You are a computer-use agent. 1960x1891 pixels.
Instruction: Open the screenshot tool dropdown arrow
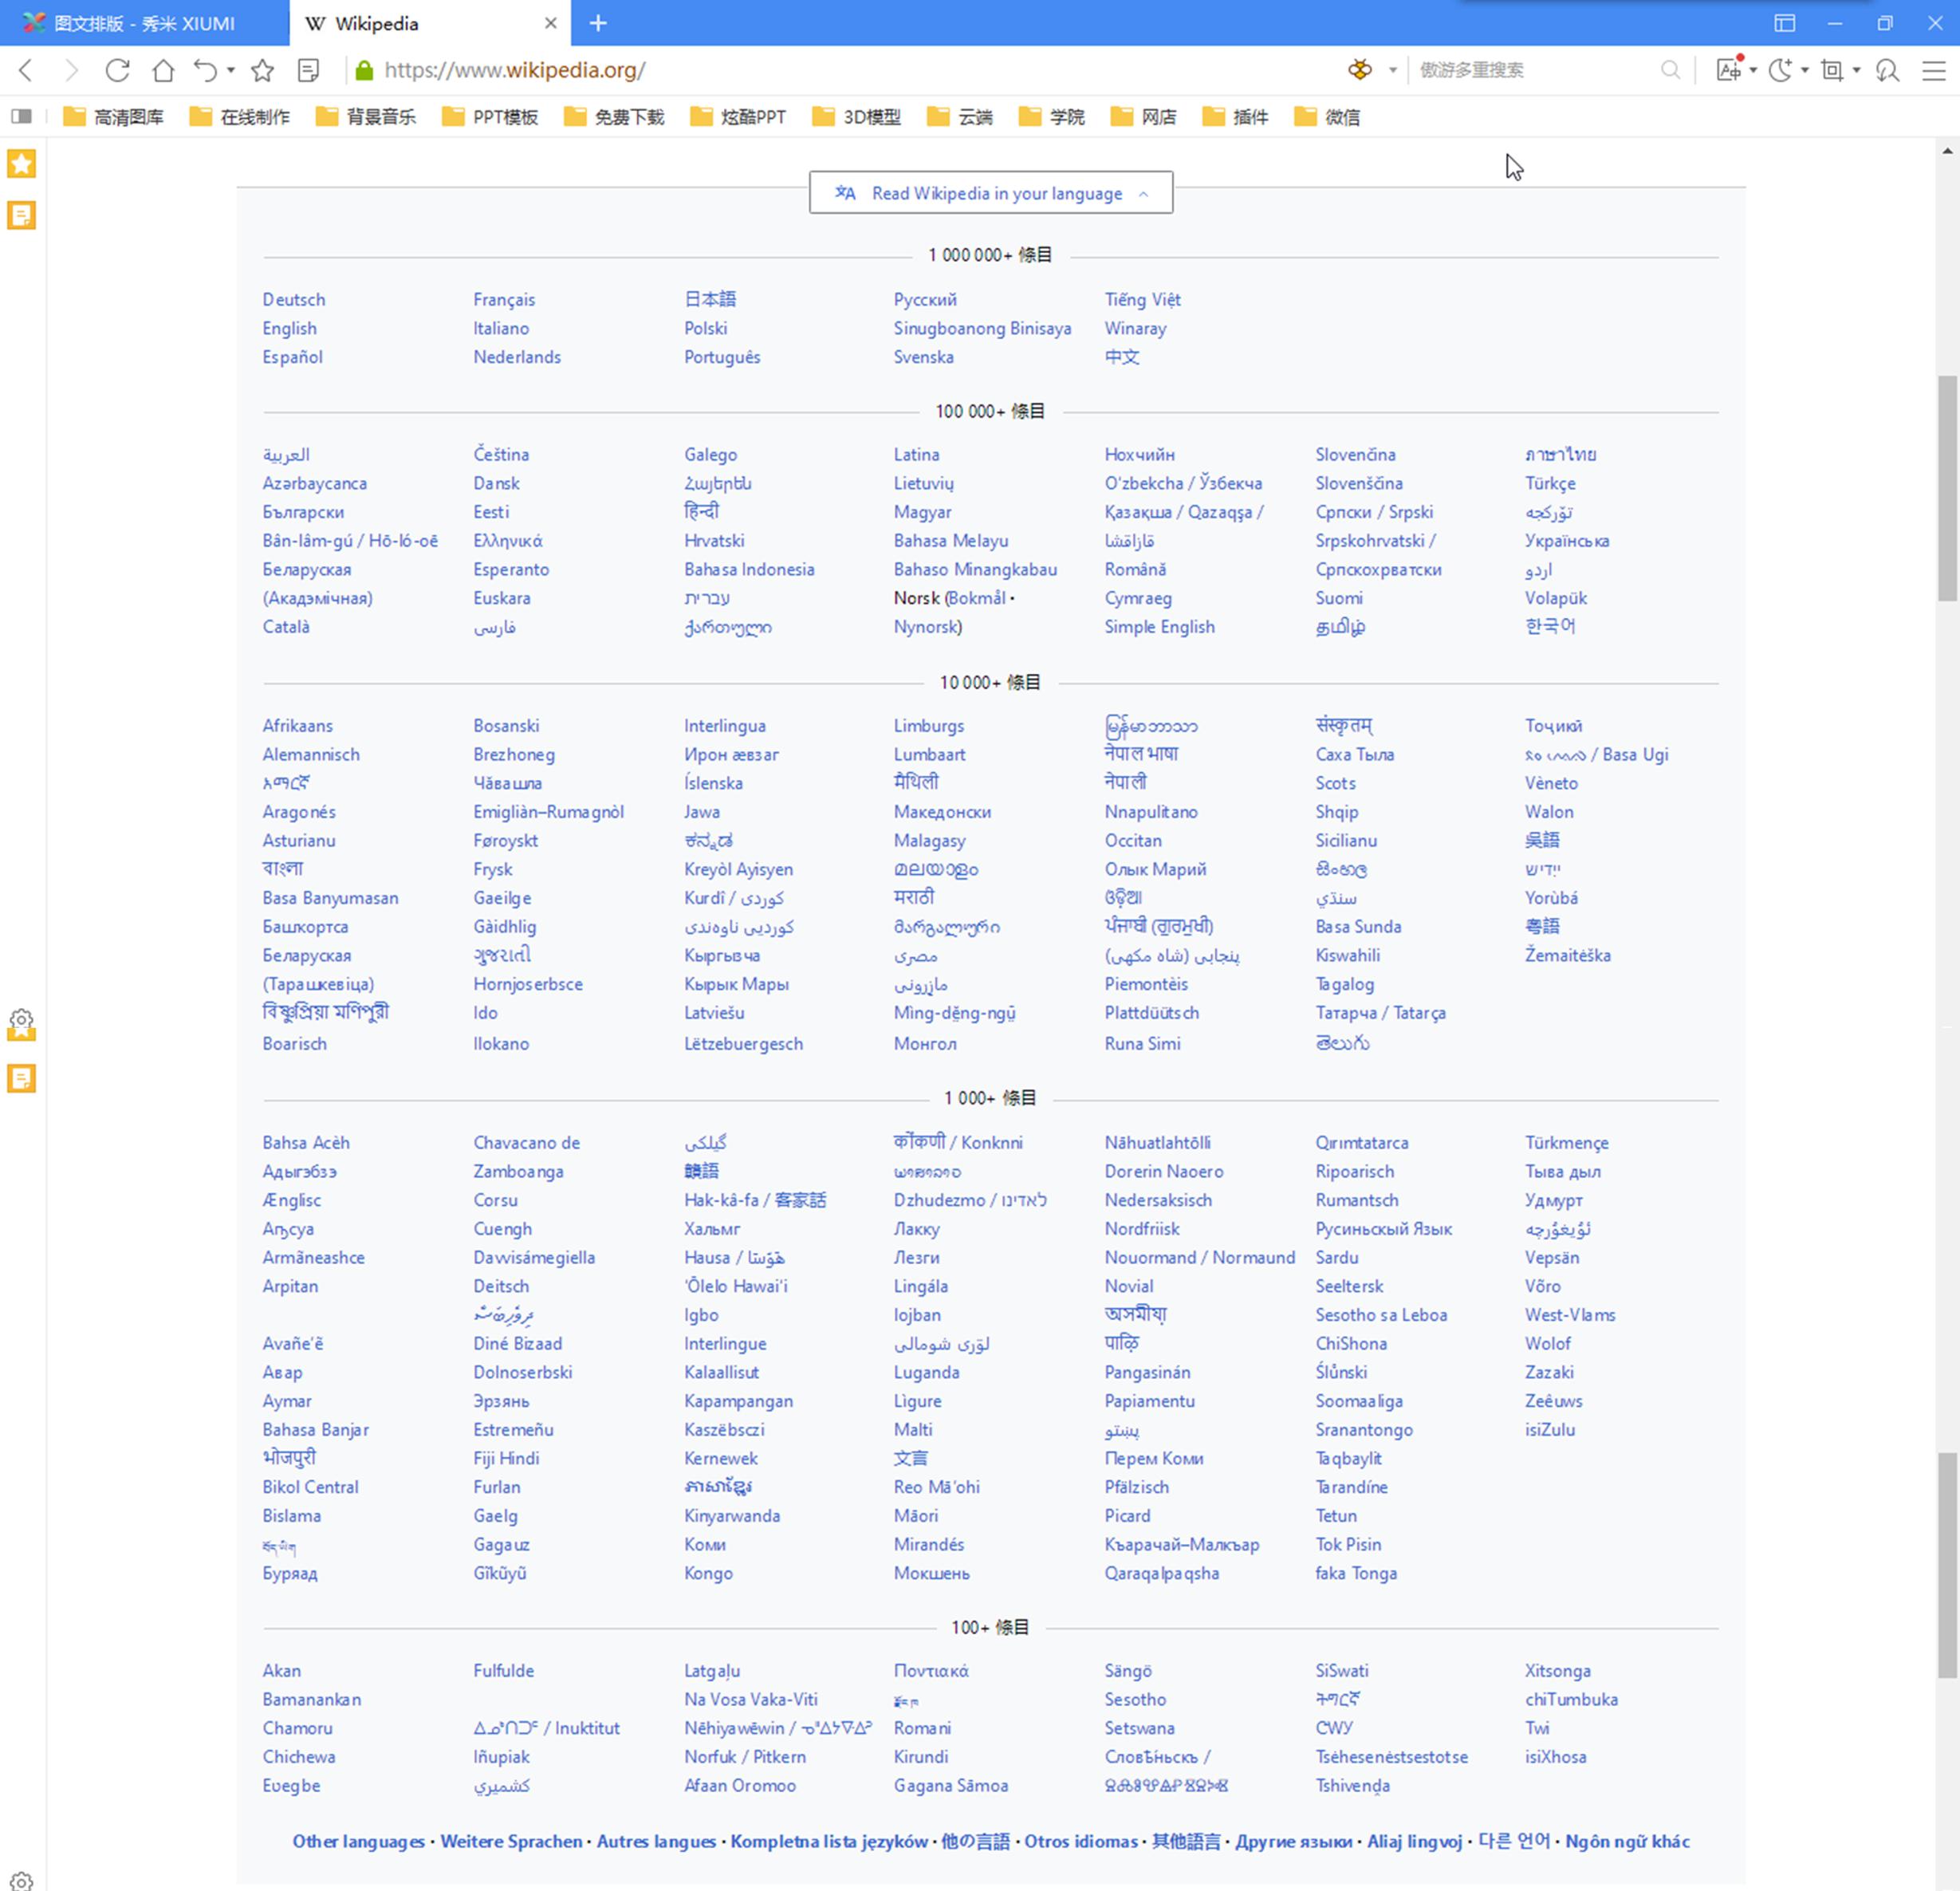coord(1856,70)
